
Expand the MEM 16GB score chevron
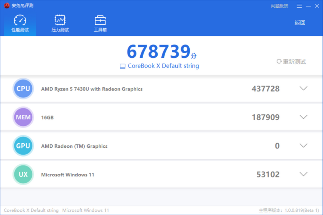pos(303,117)
